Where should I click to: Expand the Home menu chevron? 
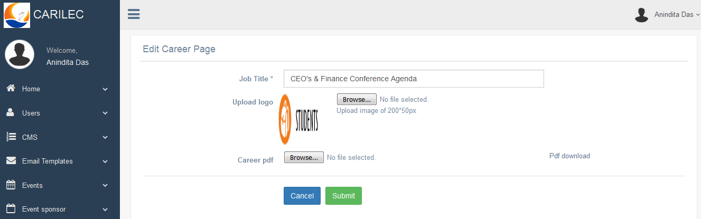click(105, 89)
